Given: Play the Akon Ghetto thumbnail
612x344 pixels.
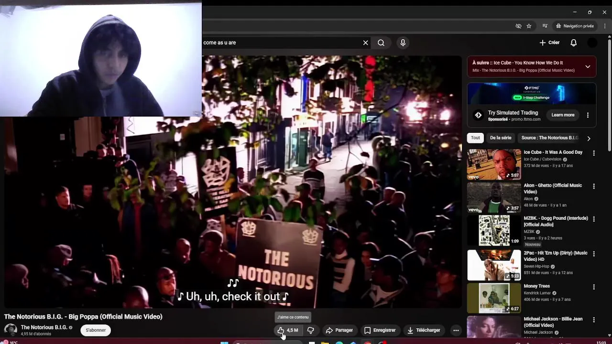Looking at the screenshot, I should pos(494,197).
